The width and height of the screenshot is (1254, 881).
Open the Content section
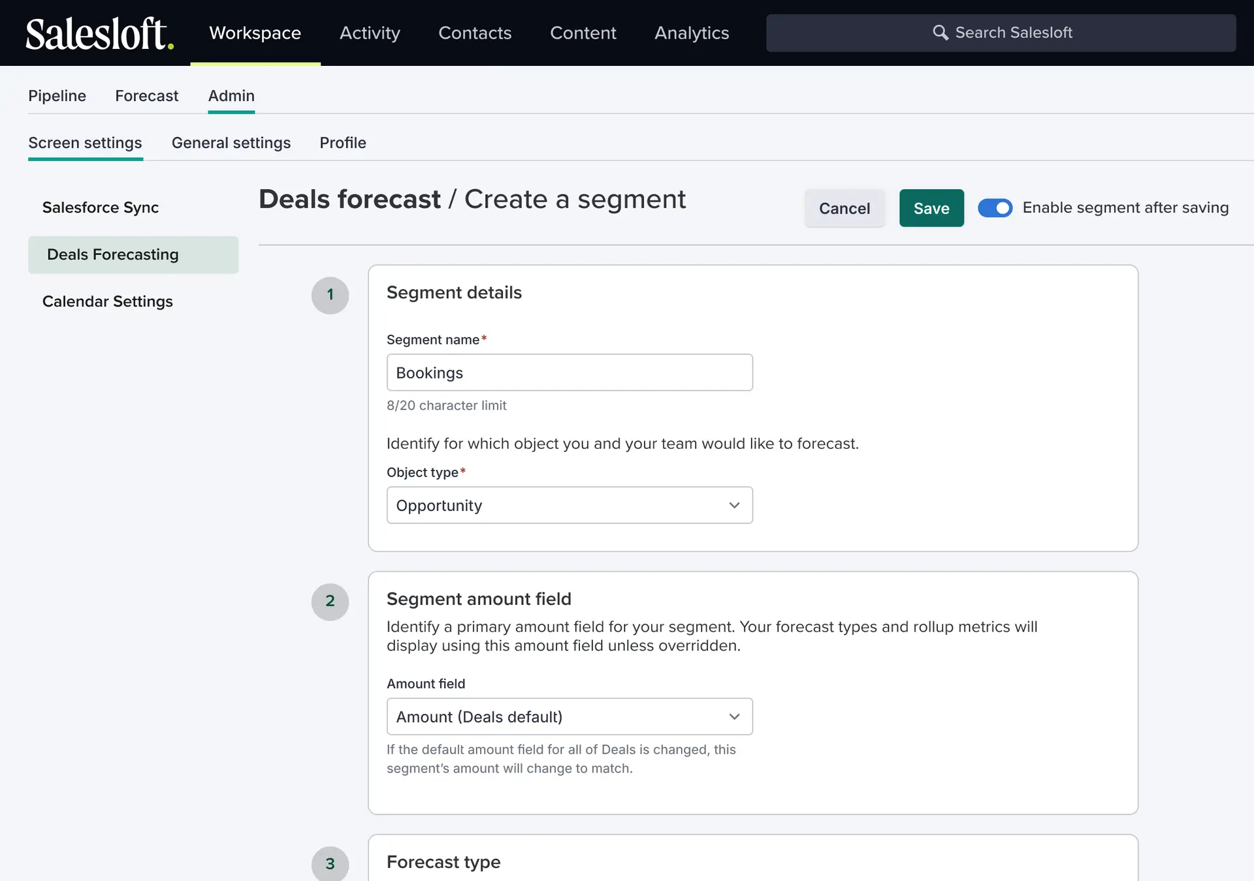click(583, 33)
